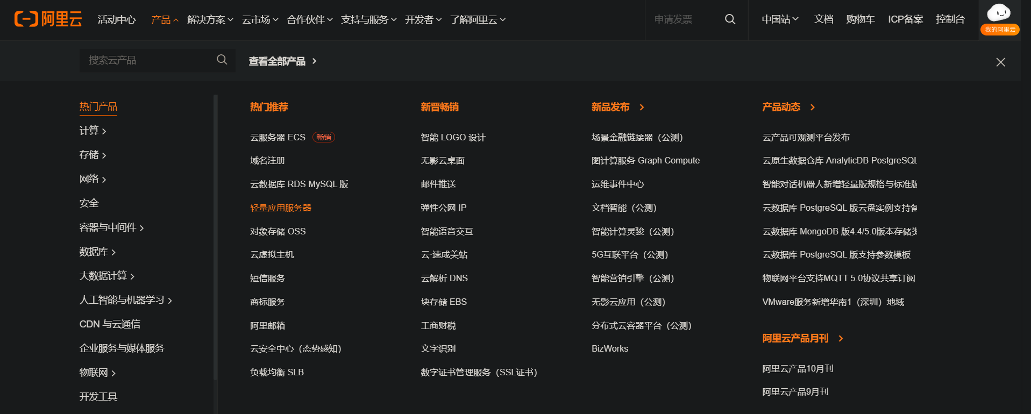The height and width of the screenshot is (414, 1031).
Task: Expand the 开发者 dropdown
Action: pyautogui.click(x=423, y=20)
